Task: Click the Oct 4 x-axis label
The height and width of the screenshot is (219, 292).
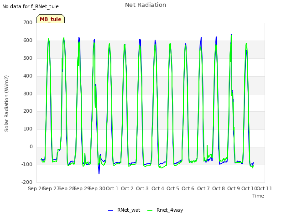Action: click(x=158, y=188)
